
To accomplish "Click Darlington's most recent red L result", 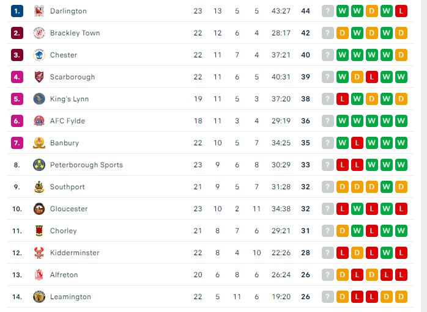I will coord(401,11).
